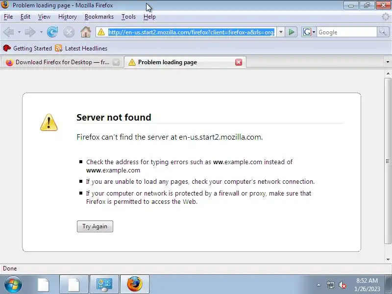Viewport: 392px width, 294px height.
Task: Open the Control Panel taskbar item
Action: [x=104, y=285]
